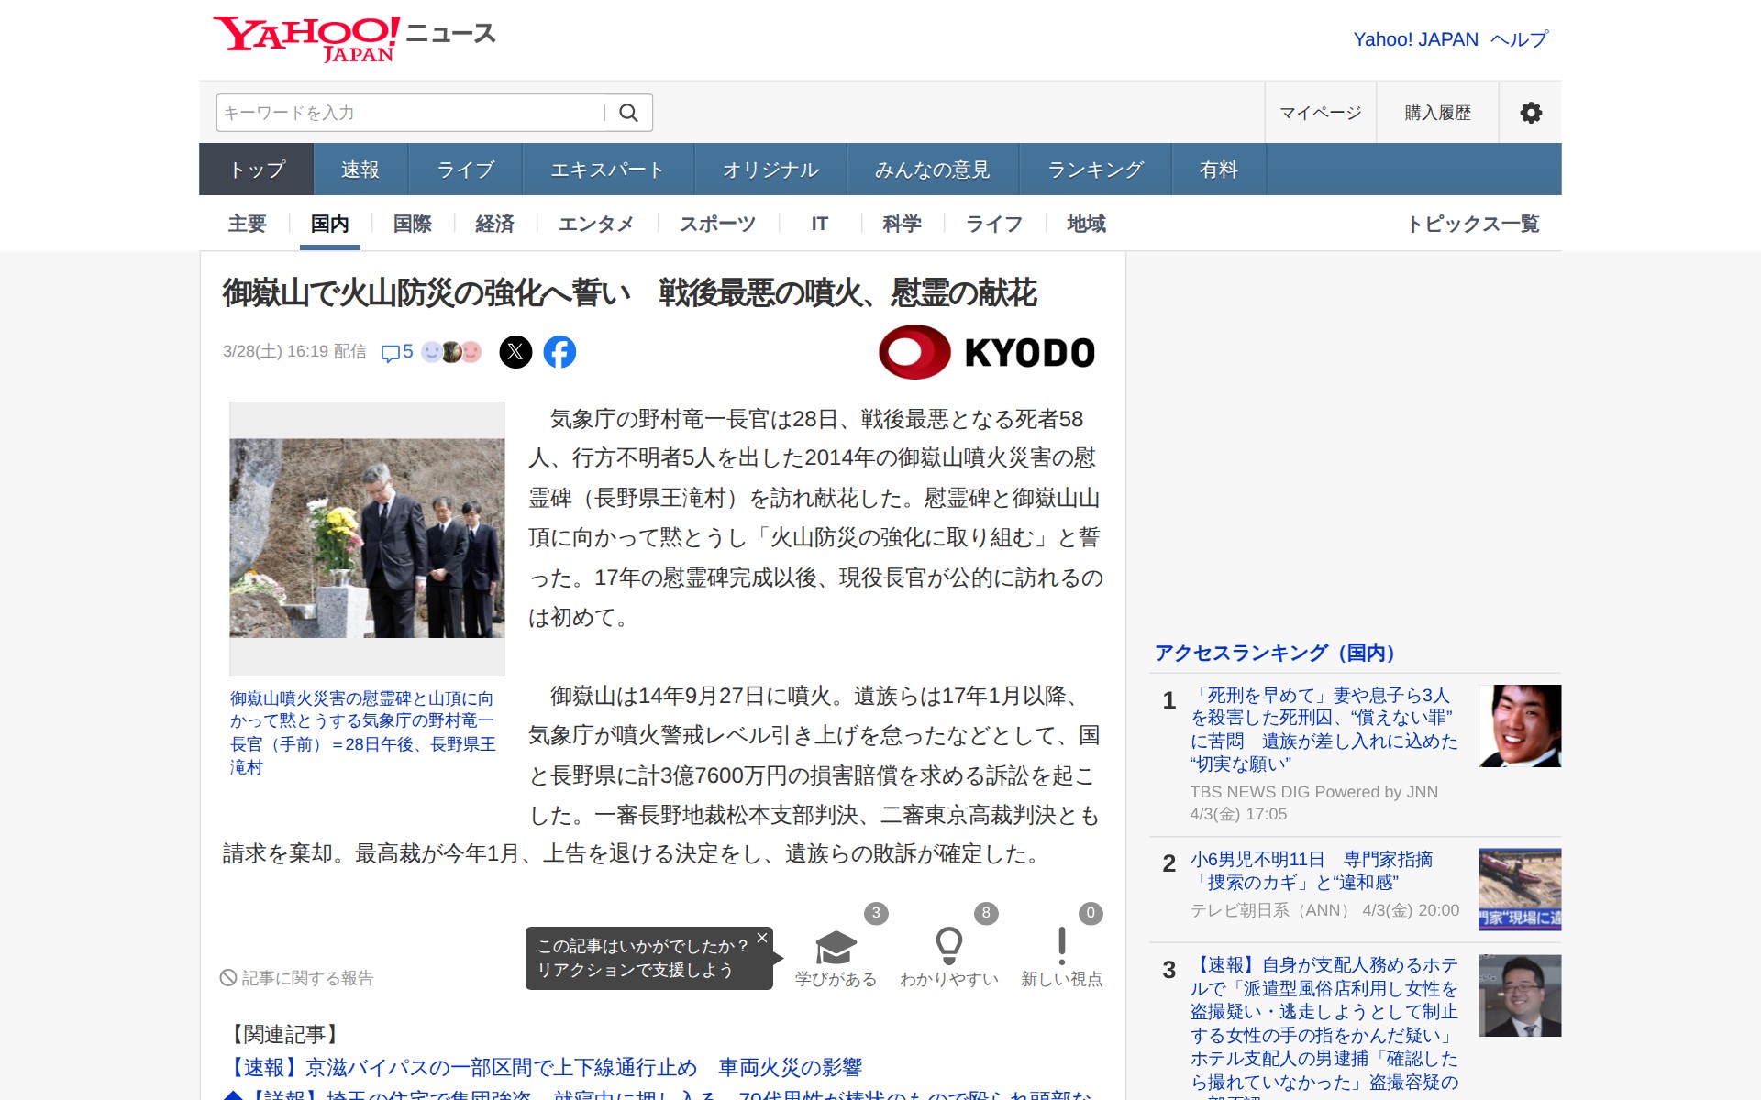Viewport: 1761px width, 1100px height.
Task: Share article on X
Action: 515,352
